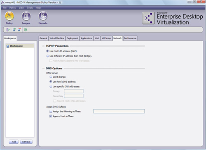Tick Append host's DNS addresses checkbox
The height and width of the screenshot is (150, 206).
(x=54, y=101)
